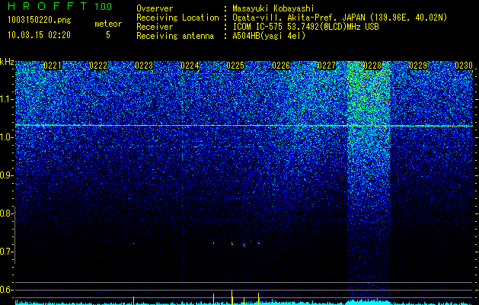Screen dimensions: 479x305
Task: Click the meteor count label
Action: (x=108, y=24)
